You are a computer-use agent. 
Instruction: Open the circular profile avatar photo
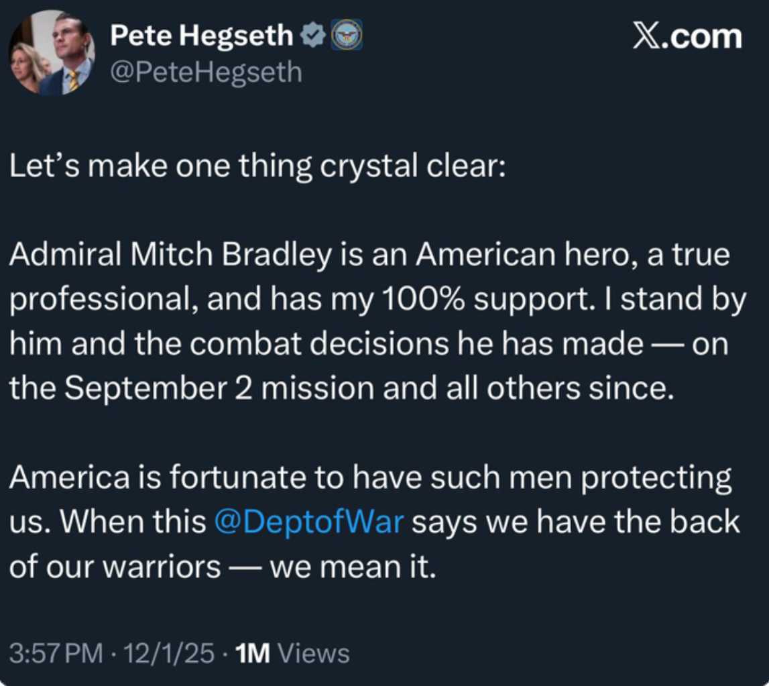52,52
